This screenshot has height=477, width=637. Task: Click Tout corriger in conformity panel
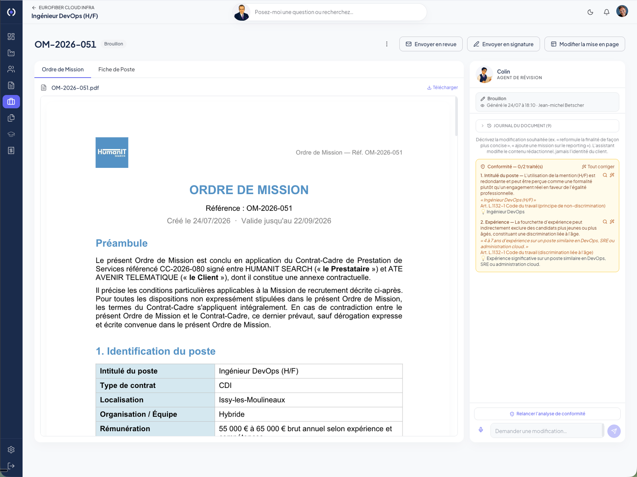tap(598, 167)
